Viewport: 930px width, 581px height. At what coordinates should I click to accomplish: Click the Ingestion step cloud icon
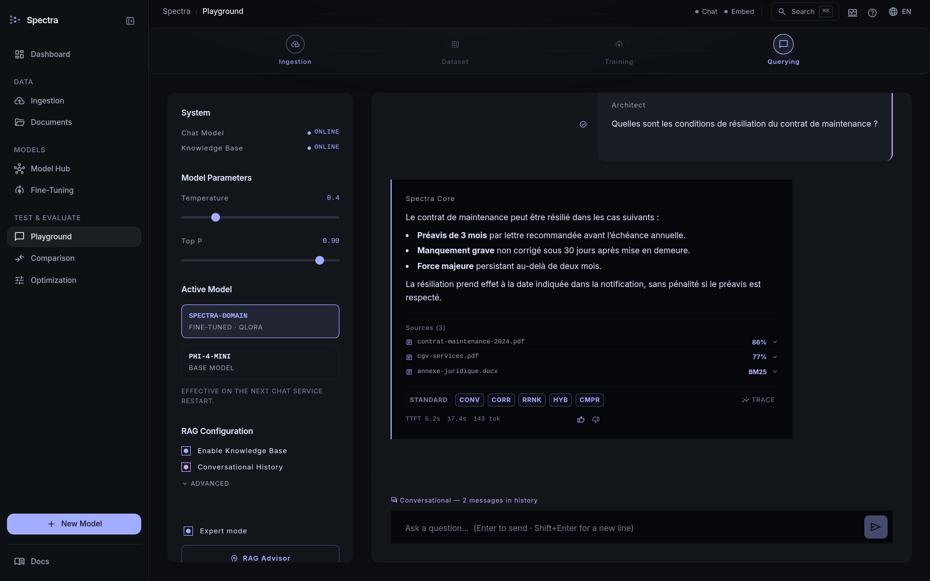point(295,44)
